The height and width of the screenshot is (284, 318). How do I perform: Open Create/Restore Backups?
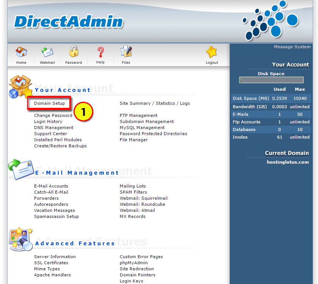[60, 146]
